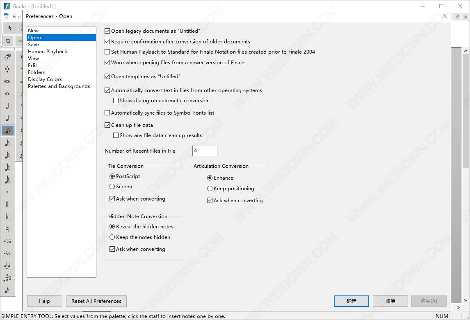Open the Folders preferences category

pyautogui.click(x=62, y=72)
